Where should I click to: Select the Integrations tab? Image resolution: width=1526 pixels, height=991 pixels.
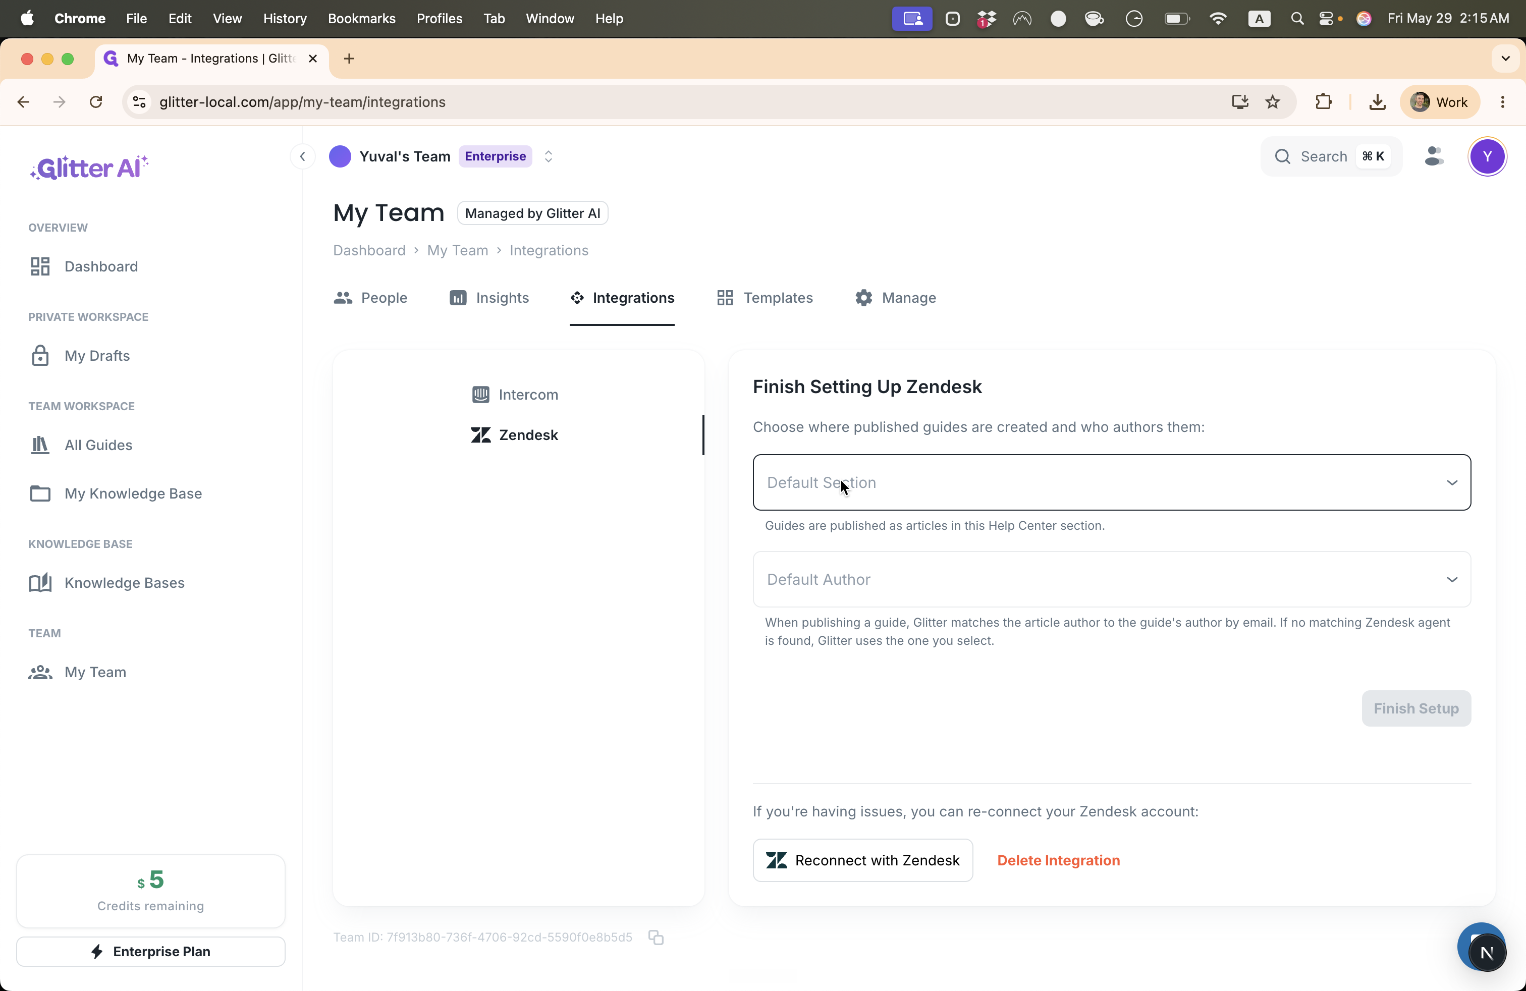622,298
